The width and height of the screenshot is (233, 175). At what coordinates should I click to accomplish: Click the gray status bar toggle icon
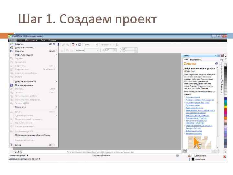(177, 156)
